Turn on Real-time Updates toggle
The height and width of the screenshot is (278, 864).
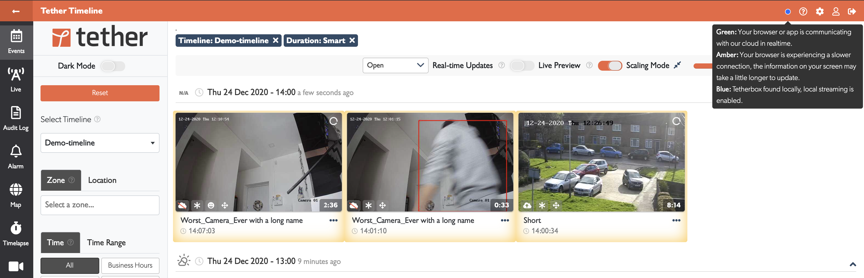click(x=522, y=66)
